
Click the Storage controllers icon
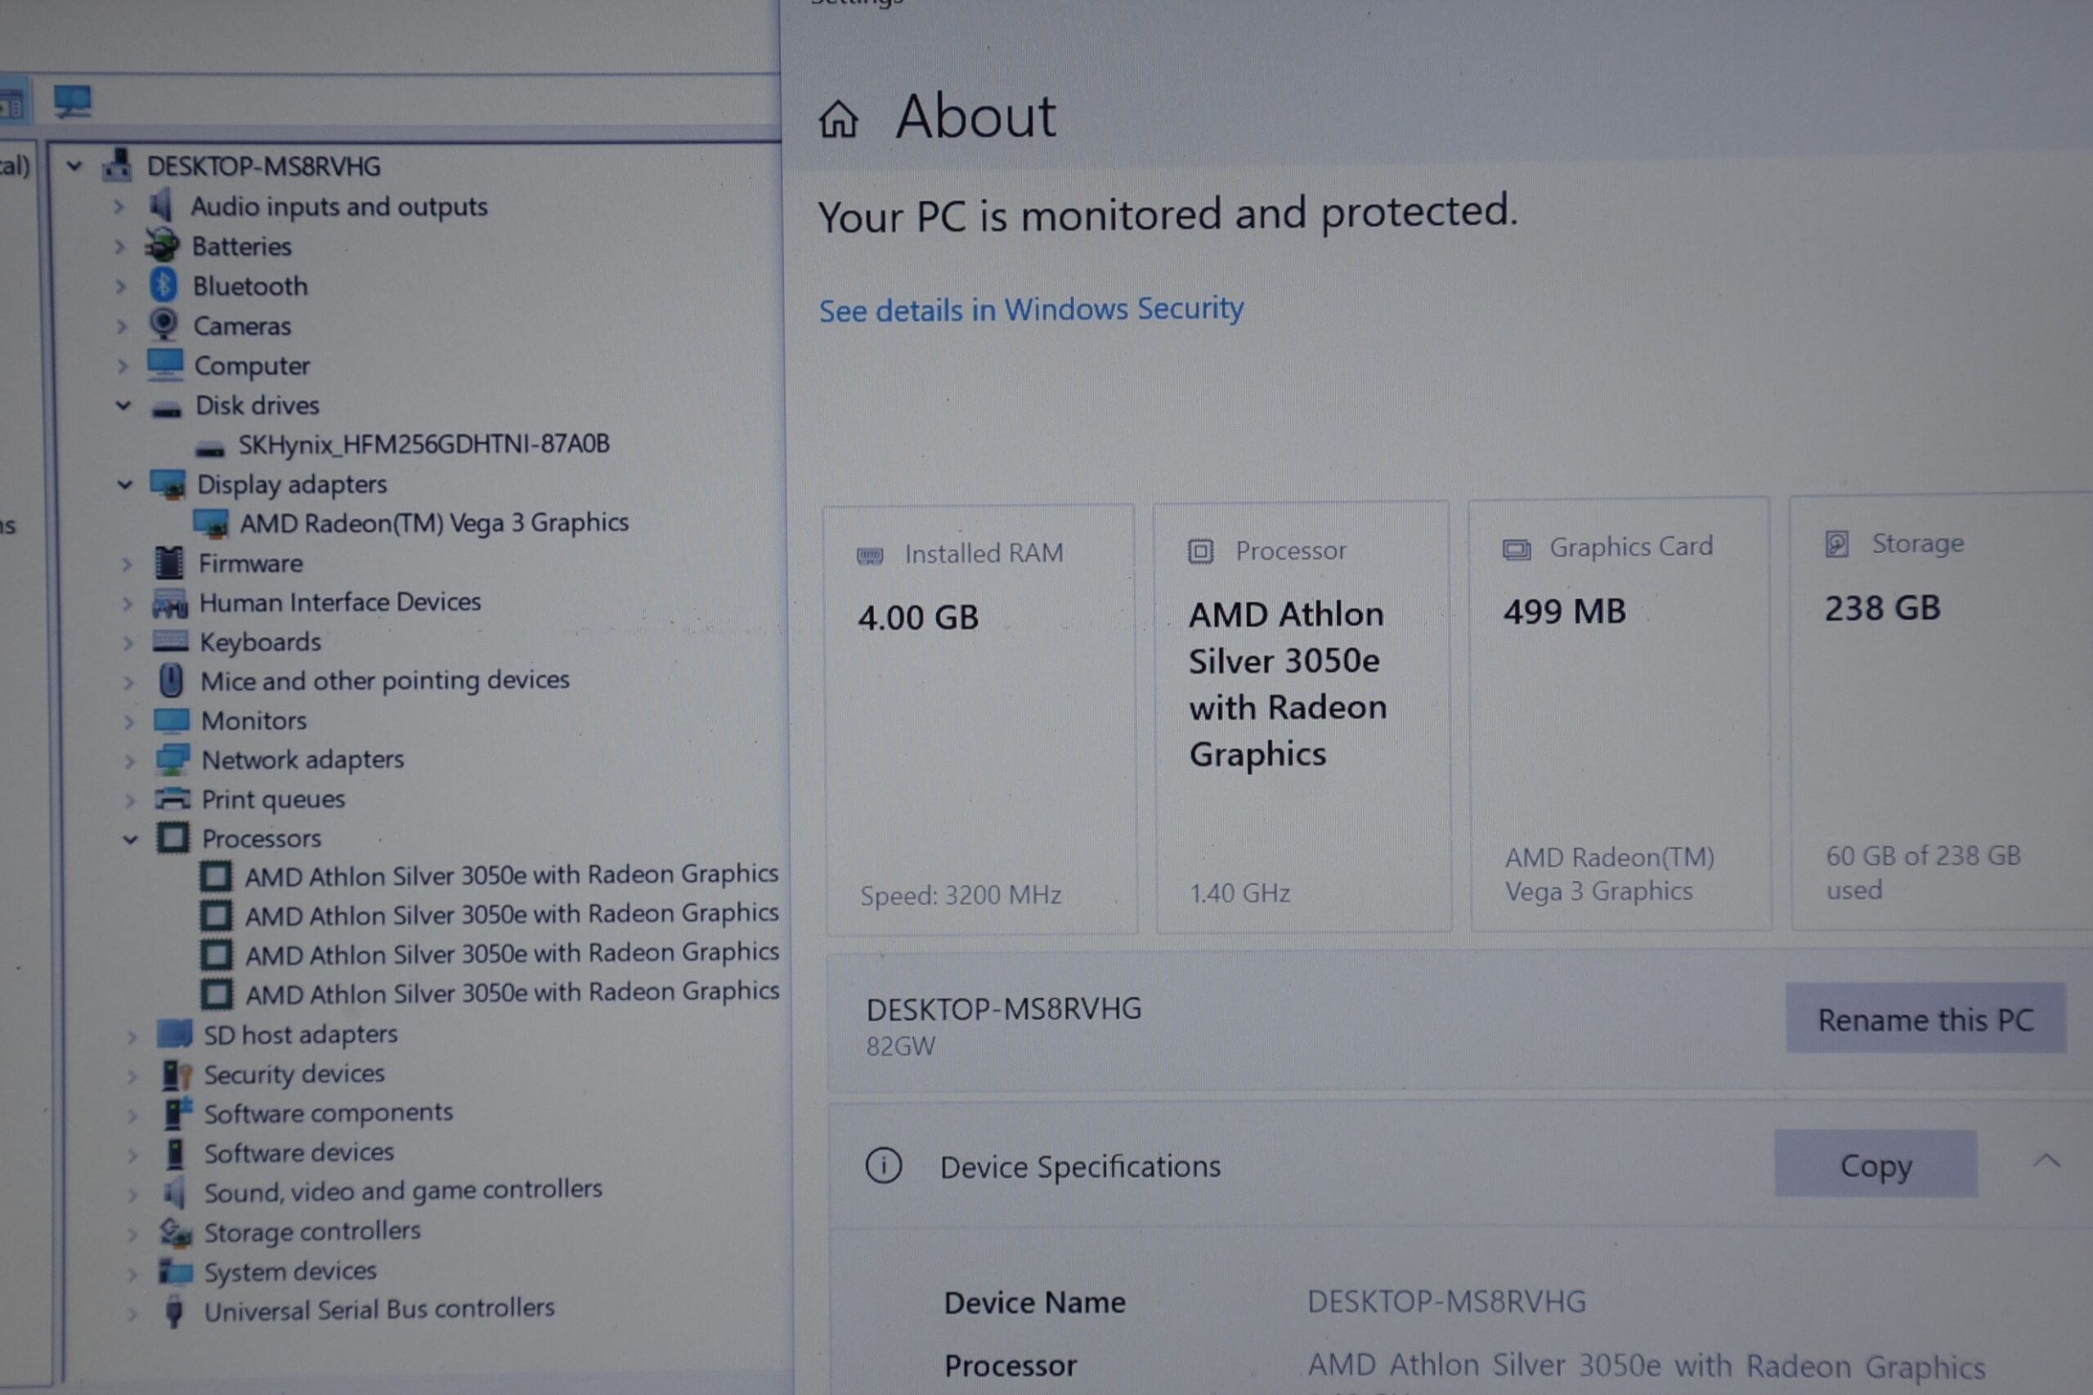[x=177, y=1232]
